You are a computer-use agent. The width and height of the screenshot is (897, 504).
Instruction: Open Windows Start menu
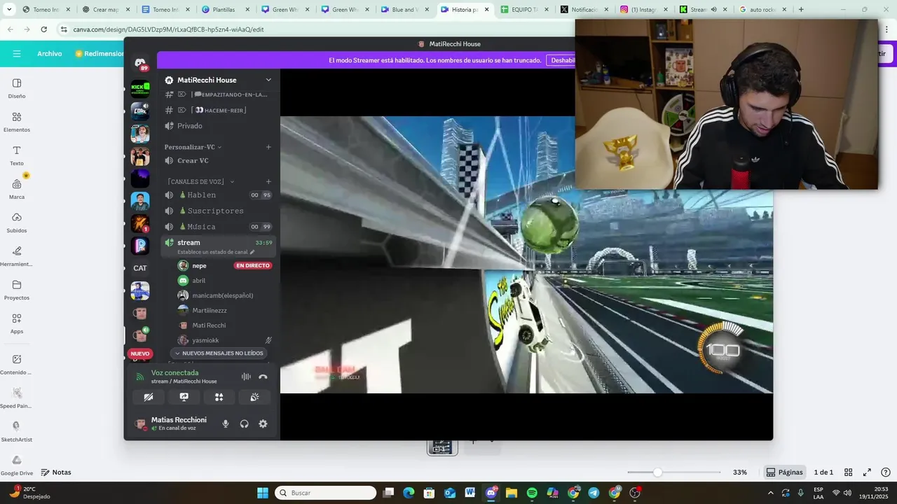click(263, 493)
